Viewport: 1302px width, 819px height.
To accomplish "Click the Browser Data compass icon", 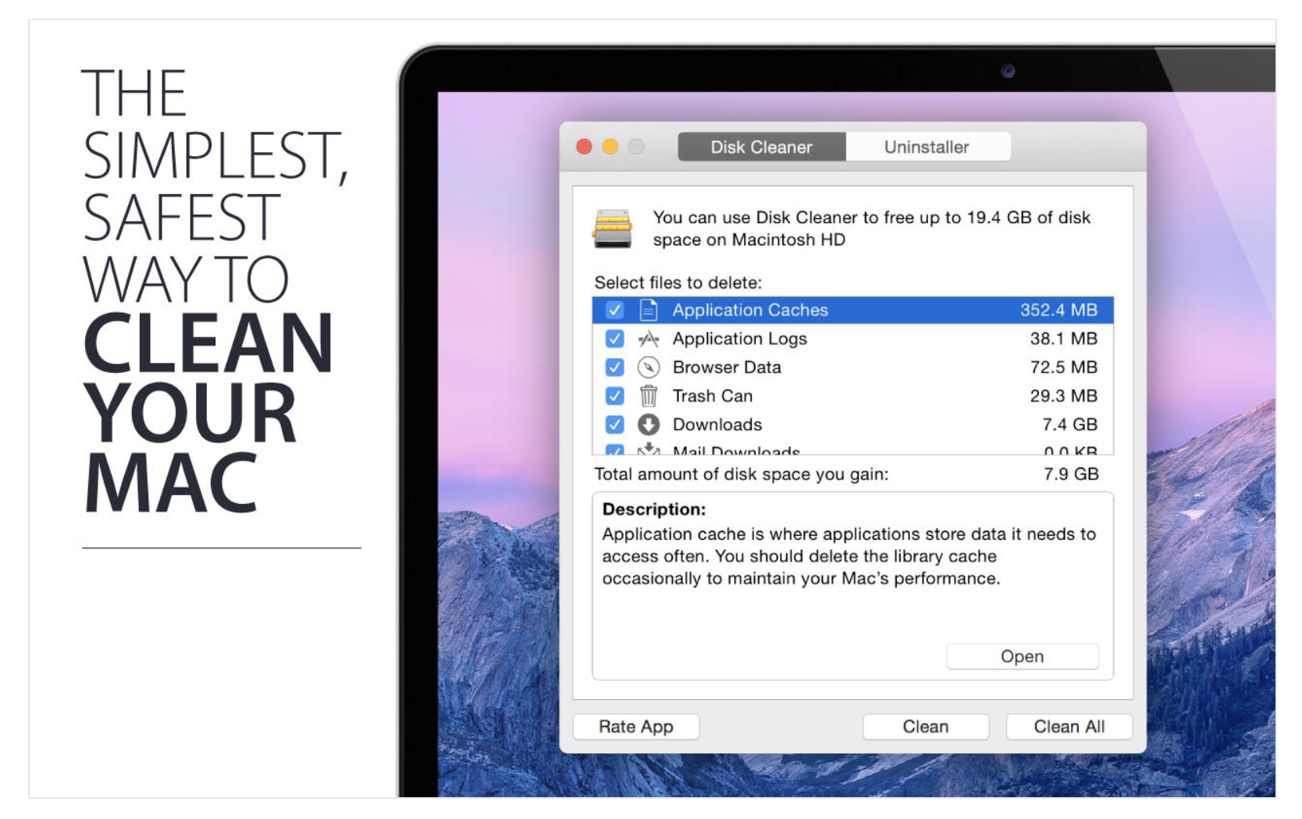I will point(648,367).
